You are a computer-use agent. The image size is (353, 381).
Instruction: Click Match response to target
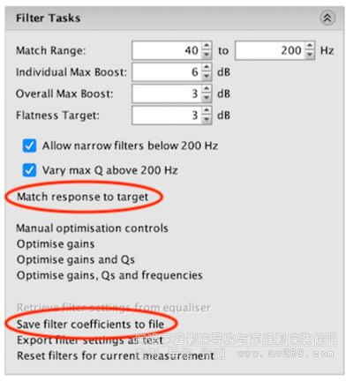(x=83, y=197)
